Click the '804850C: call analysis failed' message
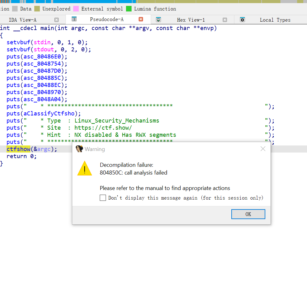The height and width of the screenshot is (285, 307). pyautogui.click(x=133, y=173)
